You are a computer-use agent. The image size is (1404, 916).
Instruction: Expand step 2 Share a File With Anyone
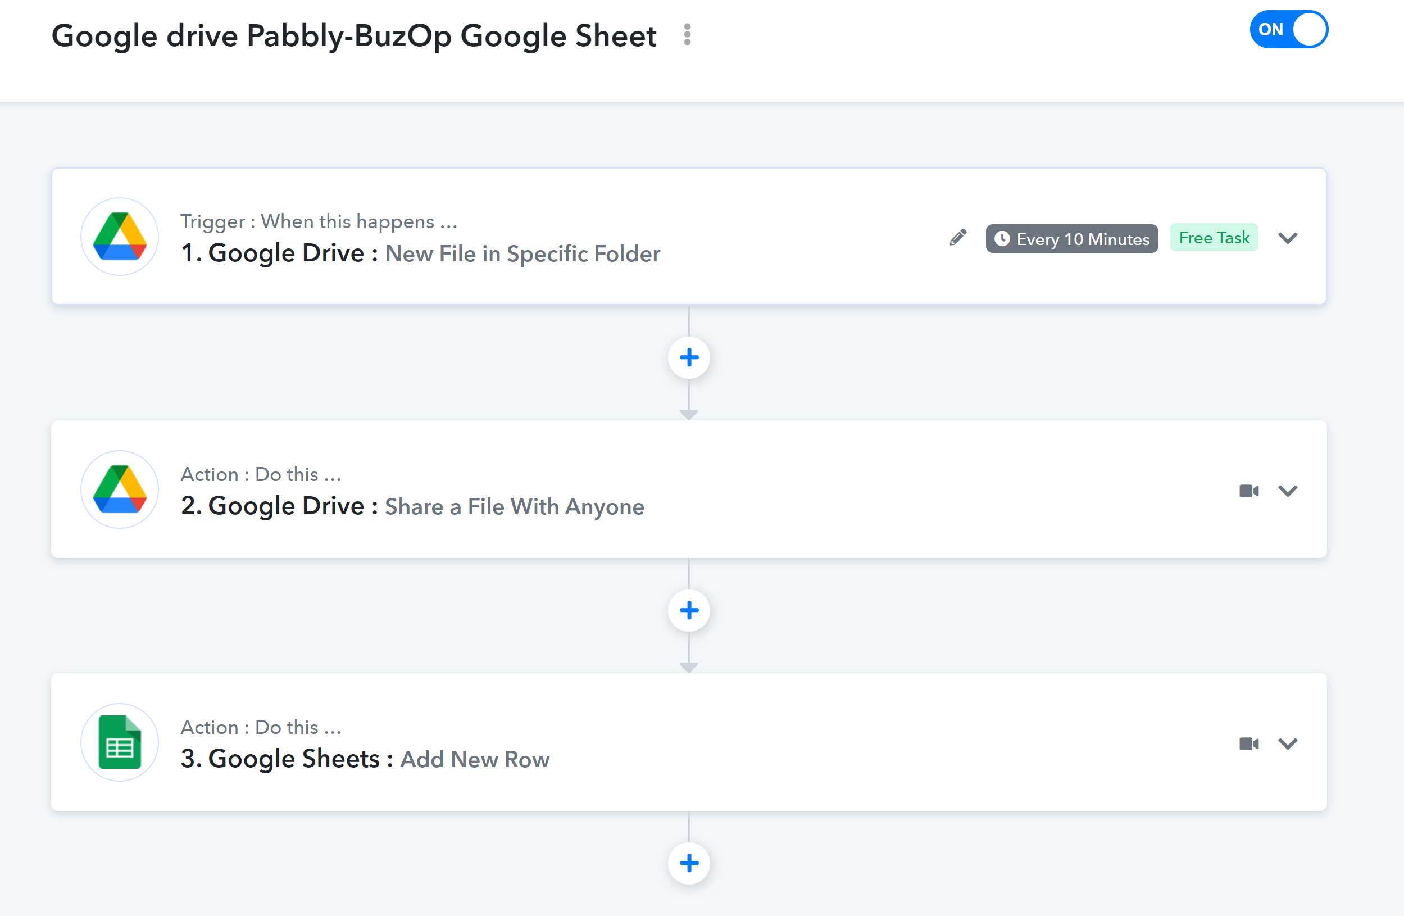coord(1287,491)
